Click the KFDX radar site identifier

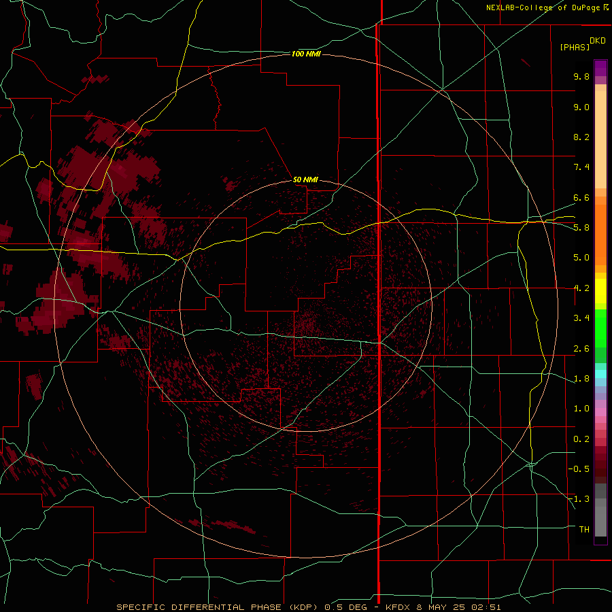coord(399,607)
